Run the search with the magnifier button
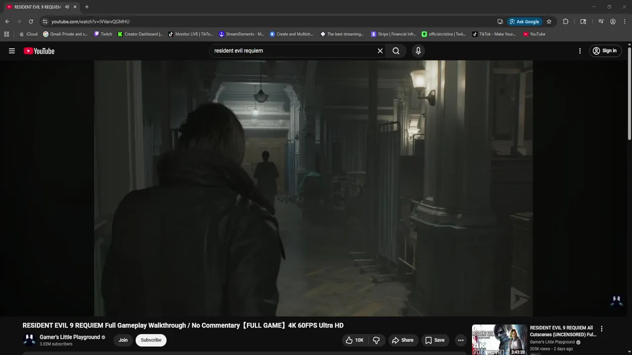 click(396, 51)
